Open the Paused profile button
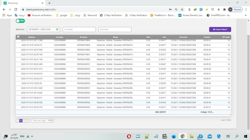Viewport: 250px width, 140px height. click(235, 9)
